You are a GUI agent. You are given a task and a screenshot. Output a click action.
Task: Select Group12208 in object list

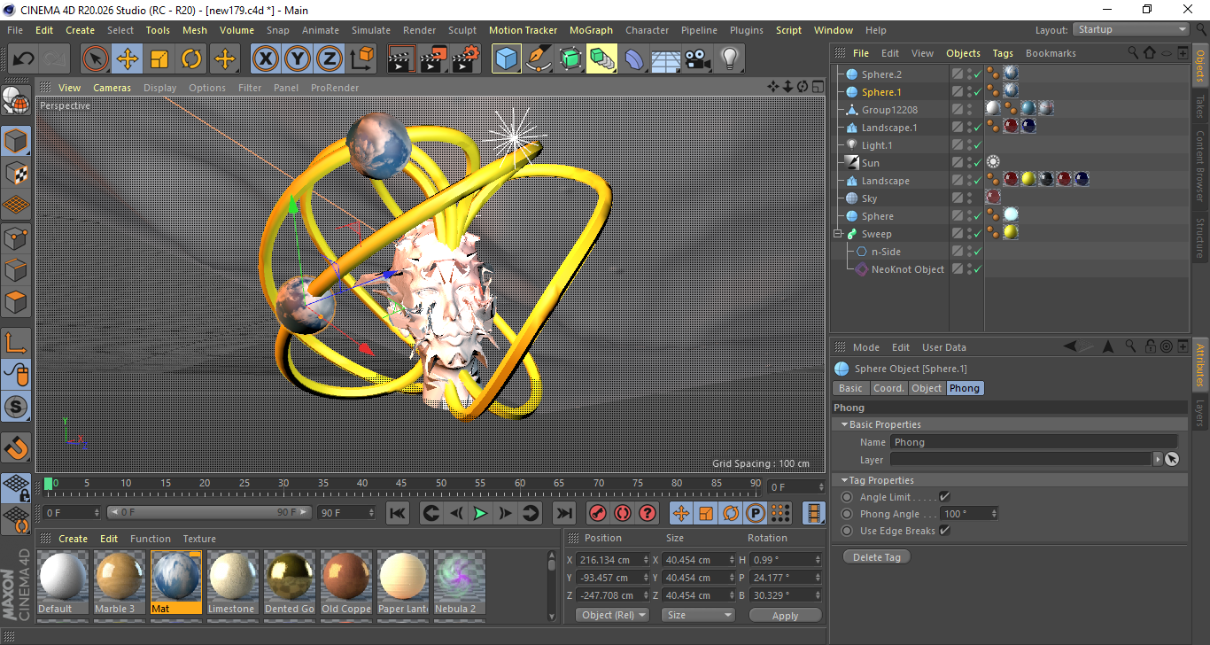(889, 110)
